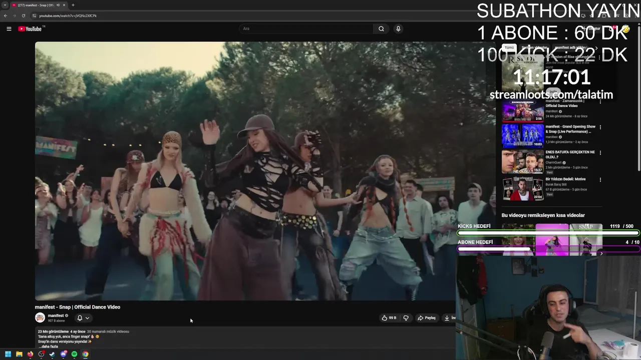
Task: Open manifest channel avatar
Action: (40, 317)
